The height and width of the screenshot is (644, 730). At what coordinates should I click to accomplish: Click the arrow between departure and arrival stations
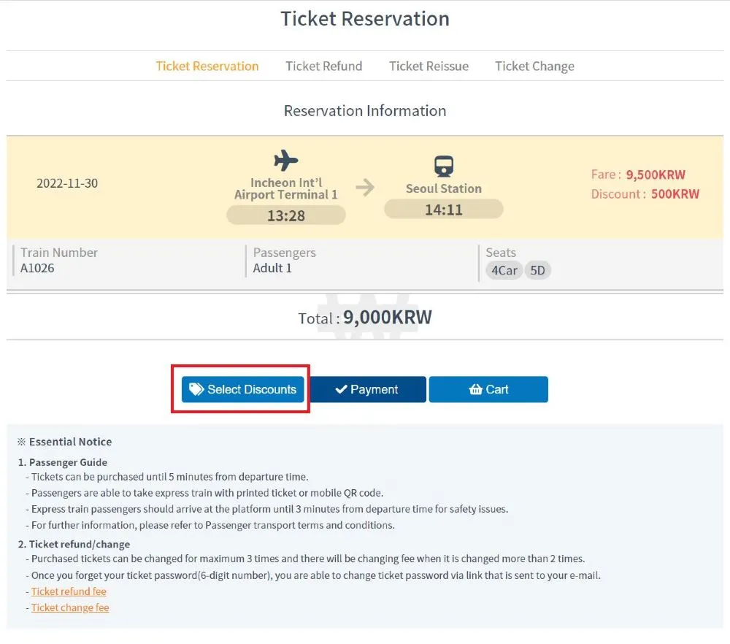(365, 188)
